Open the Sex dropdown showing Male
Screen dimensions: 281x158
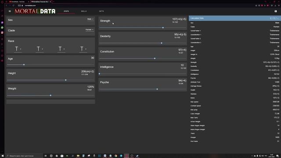coord(90,19)
